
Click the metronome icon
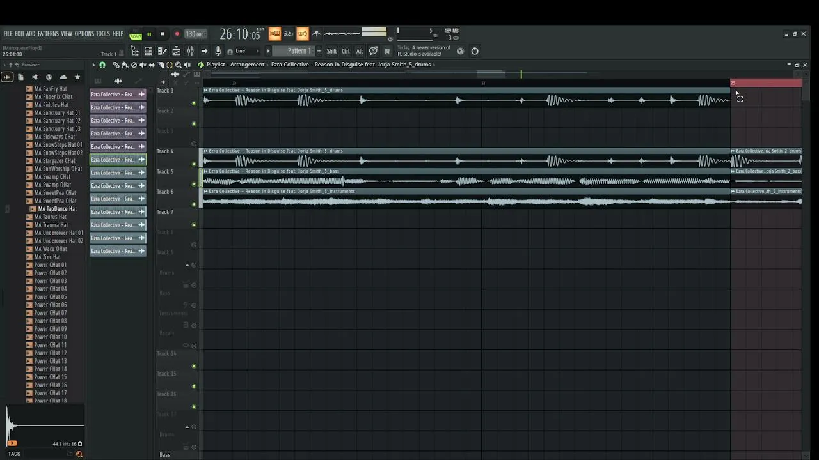pyautogui.click(x=317, y=34)
